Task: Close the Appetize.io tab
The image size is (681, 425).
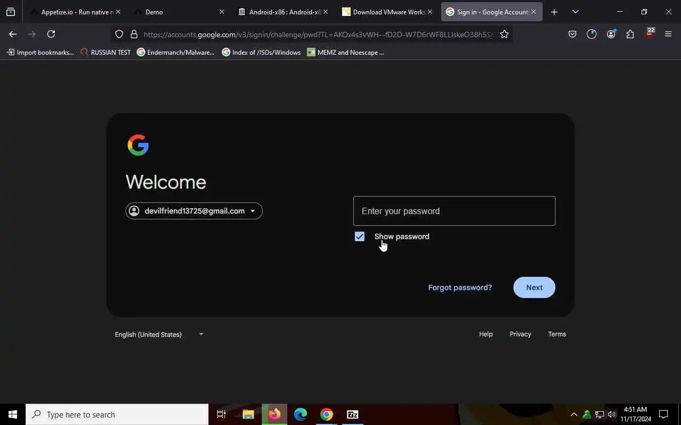Action: tap(118, 12)
